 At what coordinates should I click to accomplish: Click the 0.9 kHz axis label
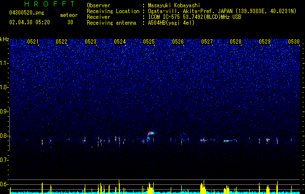coord(4,112)
